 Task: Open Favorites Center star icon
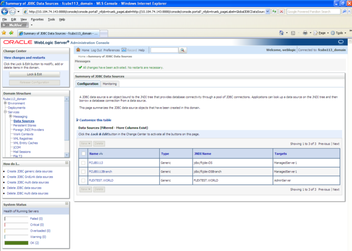pyautogui.click(x=4, y=33)
